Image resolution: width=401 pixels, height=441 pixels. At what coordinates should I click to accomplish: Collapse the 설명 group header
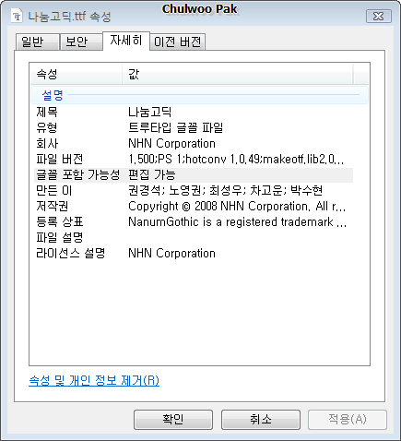point(199,95)
